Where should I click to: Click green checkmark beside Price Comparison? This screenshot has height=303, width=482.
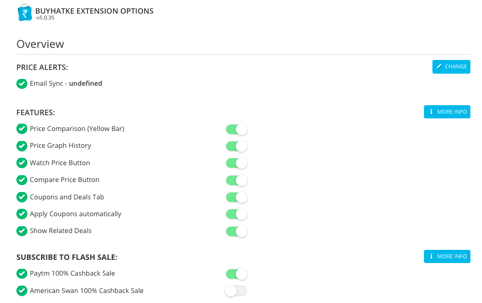(x=22, y=129)
